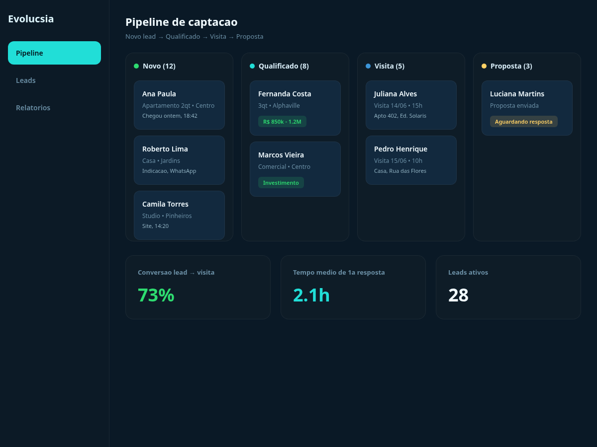
Task: Click the Casa • Jardins text
Action: pos(161,161)
